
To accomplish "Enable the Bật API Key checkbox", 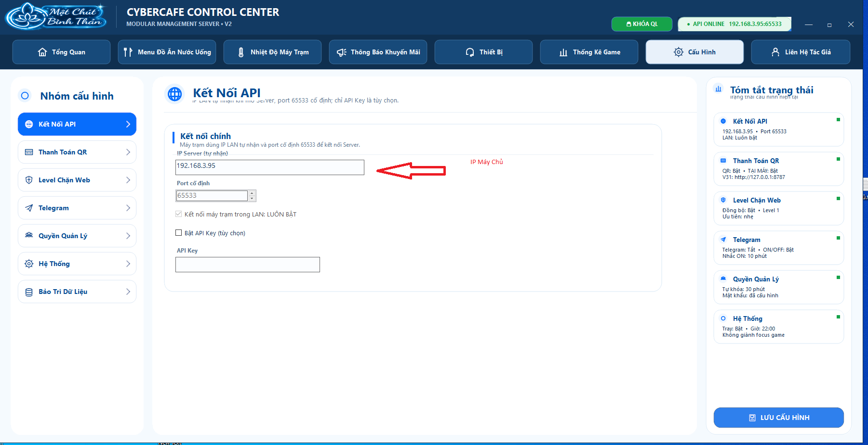I will [179, 233].
